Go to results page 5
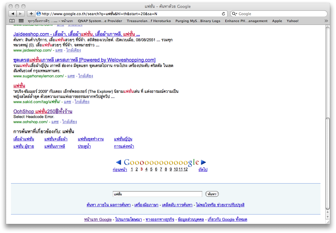 pyautogui.click(x=151, y=169)
